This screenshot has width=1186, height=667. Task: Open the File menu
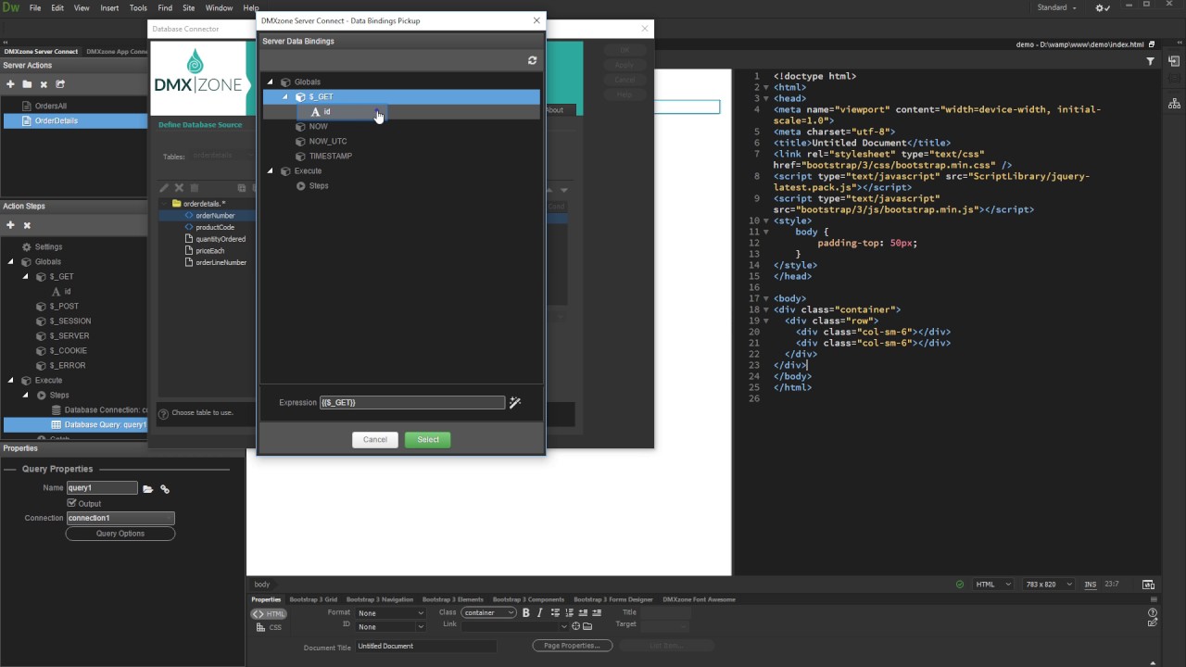pyautogui.click(x=35, y=7)
